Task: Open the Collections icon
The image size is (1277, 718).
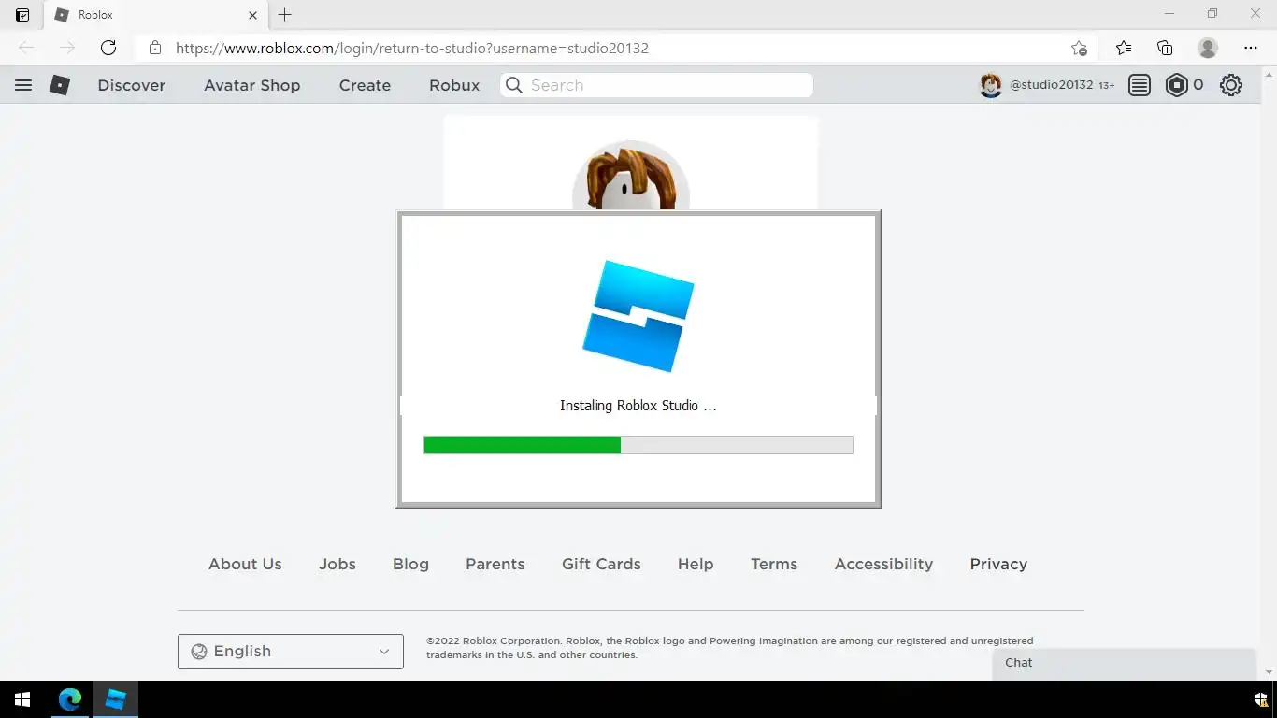Action: pos(1165,48)
